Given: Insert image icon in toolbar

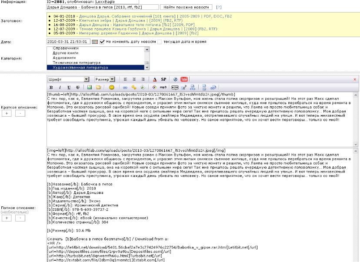Looking at the screenshot, I should [89, 87].
